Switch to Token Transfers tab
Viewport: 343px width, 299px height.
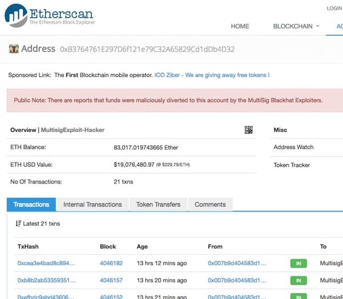click(158, 205)
